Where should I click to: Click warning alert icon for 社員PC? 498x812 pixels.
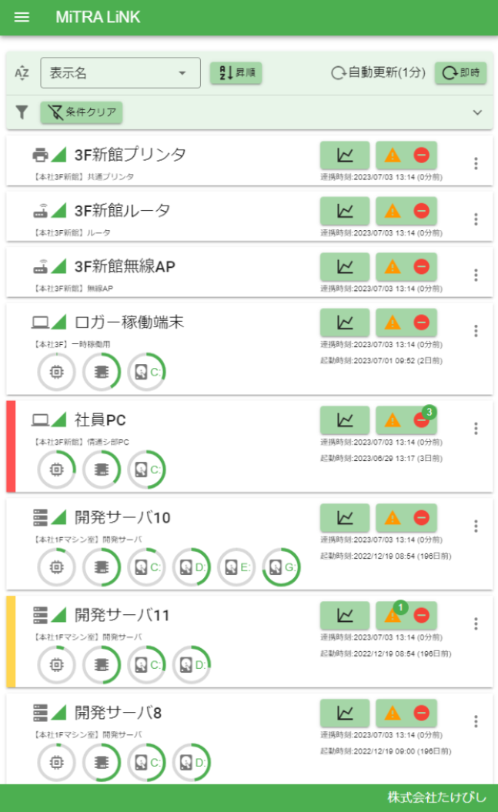point(393,419)
